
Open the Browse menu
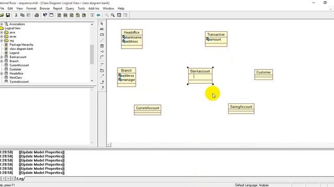pyautogui.click(x=44, y=8)
